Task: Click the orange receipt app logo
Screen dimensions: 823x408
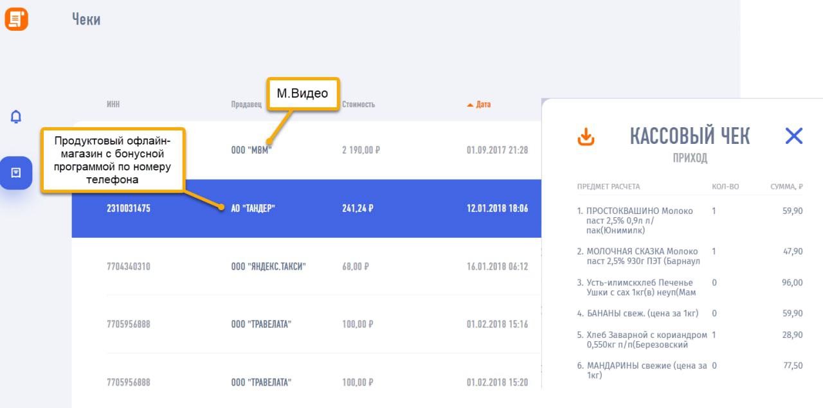Action: point(16,19)
